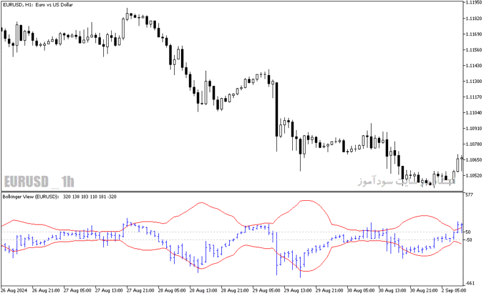Click the -661 indicator scale value
489x296 pixels.
click(470, 283)
